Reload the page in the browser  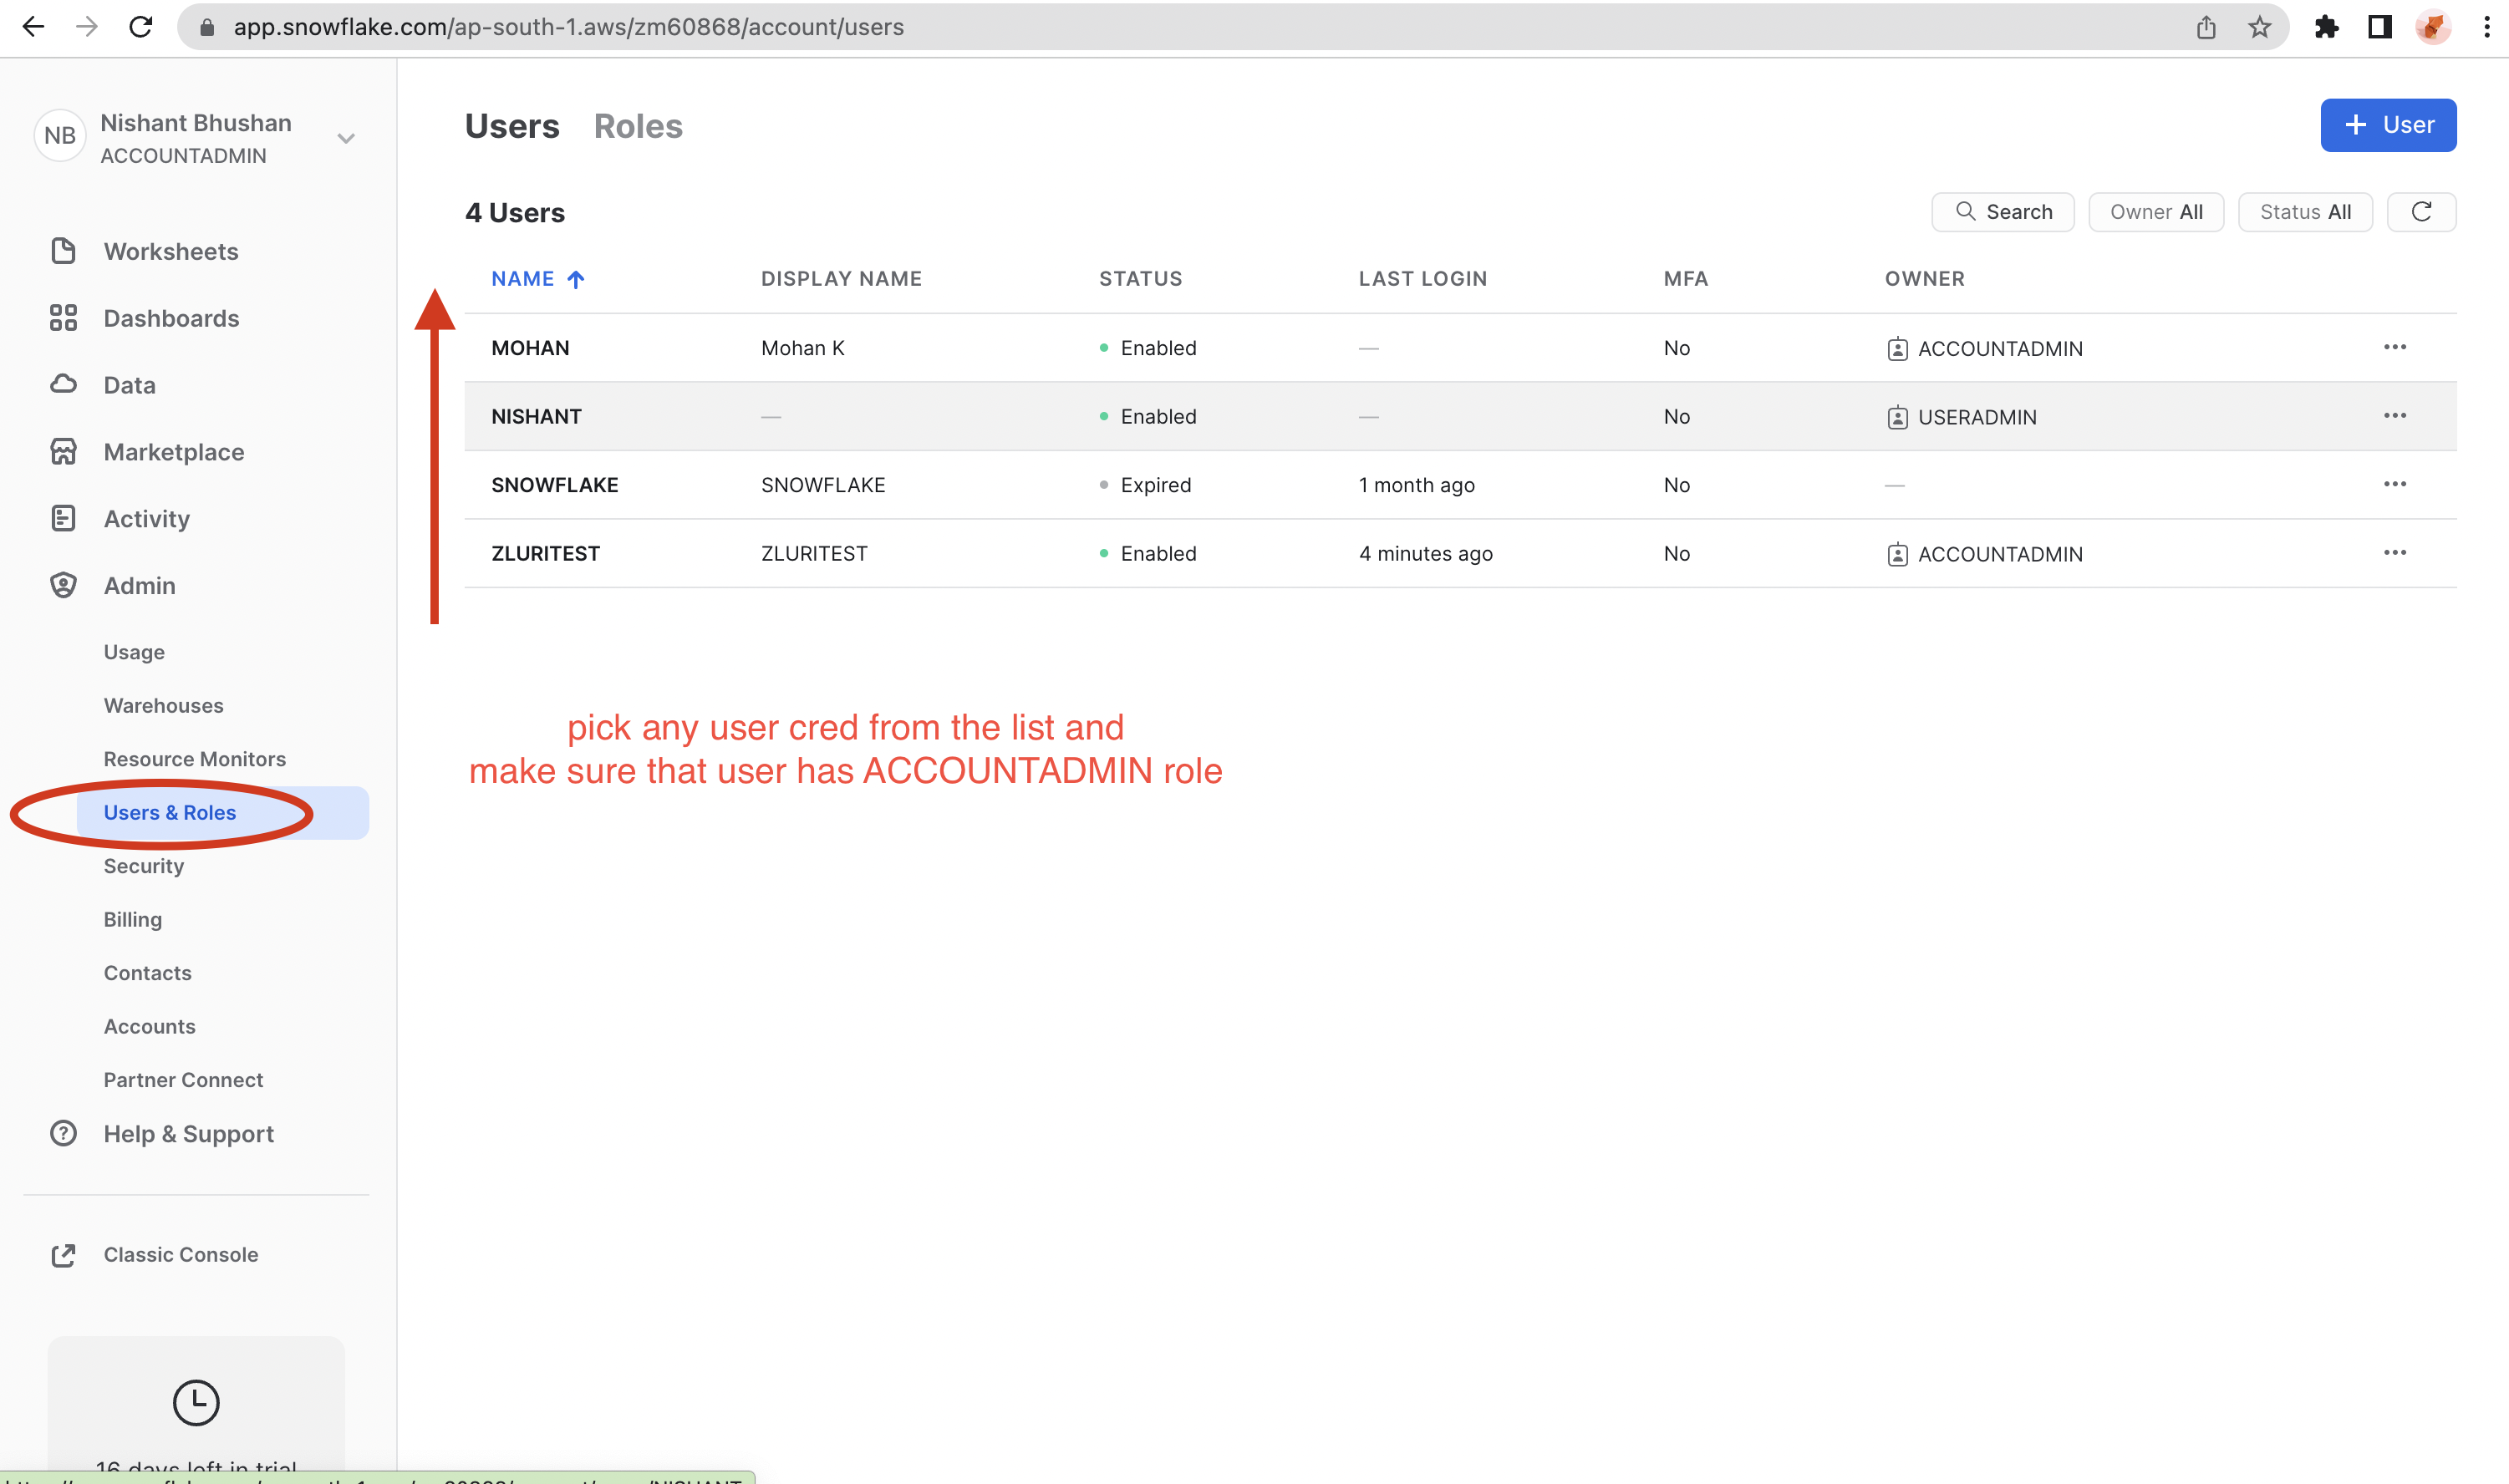141,27
